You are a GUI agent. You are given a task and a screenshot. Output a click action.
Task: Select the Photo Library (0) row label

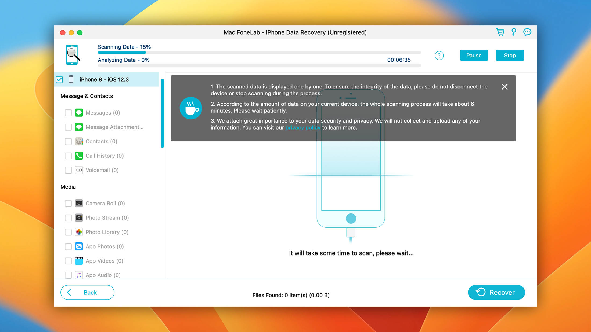[107, 232]
